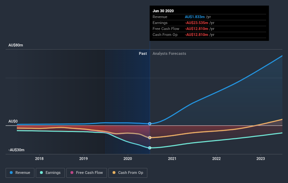Click the -AU$23.535m earnings value in tooltip
Viewport: 288px width, 183px height.
(196, 23)
